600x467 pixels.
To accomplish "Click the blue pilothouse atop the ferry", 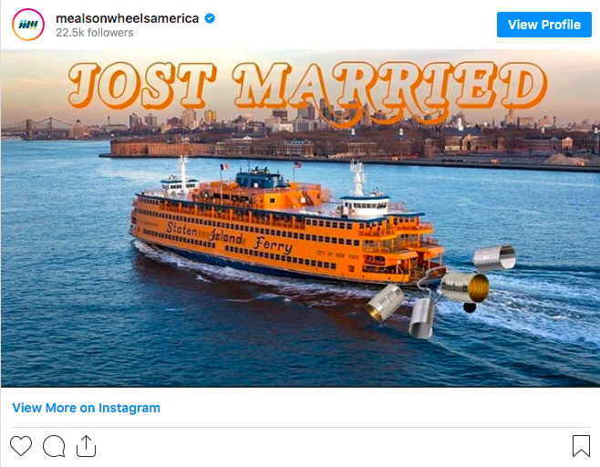I will click(260, 179).
